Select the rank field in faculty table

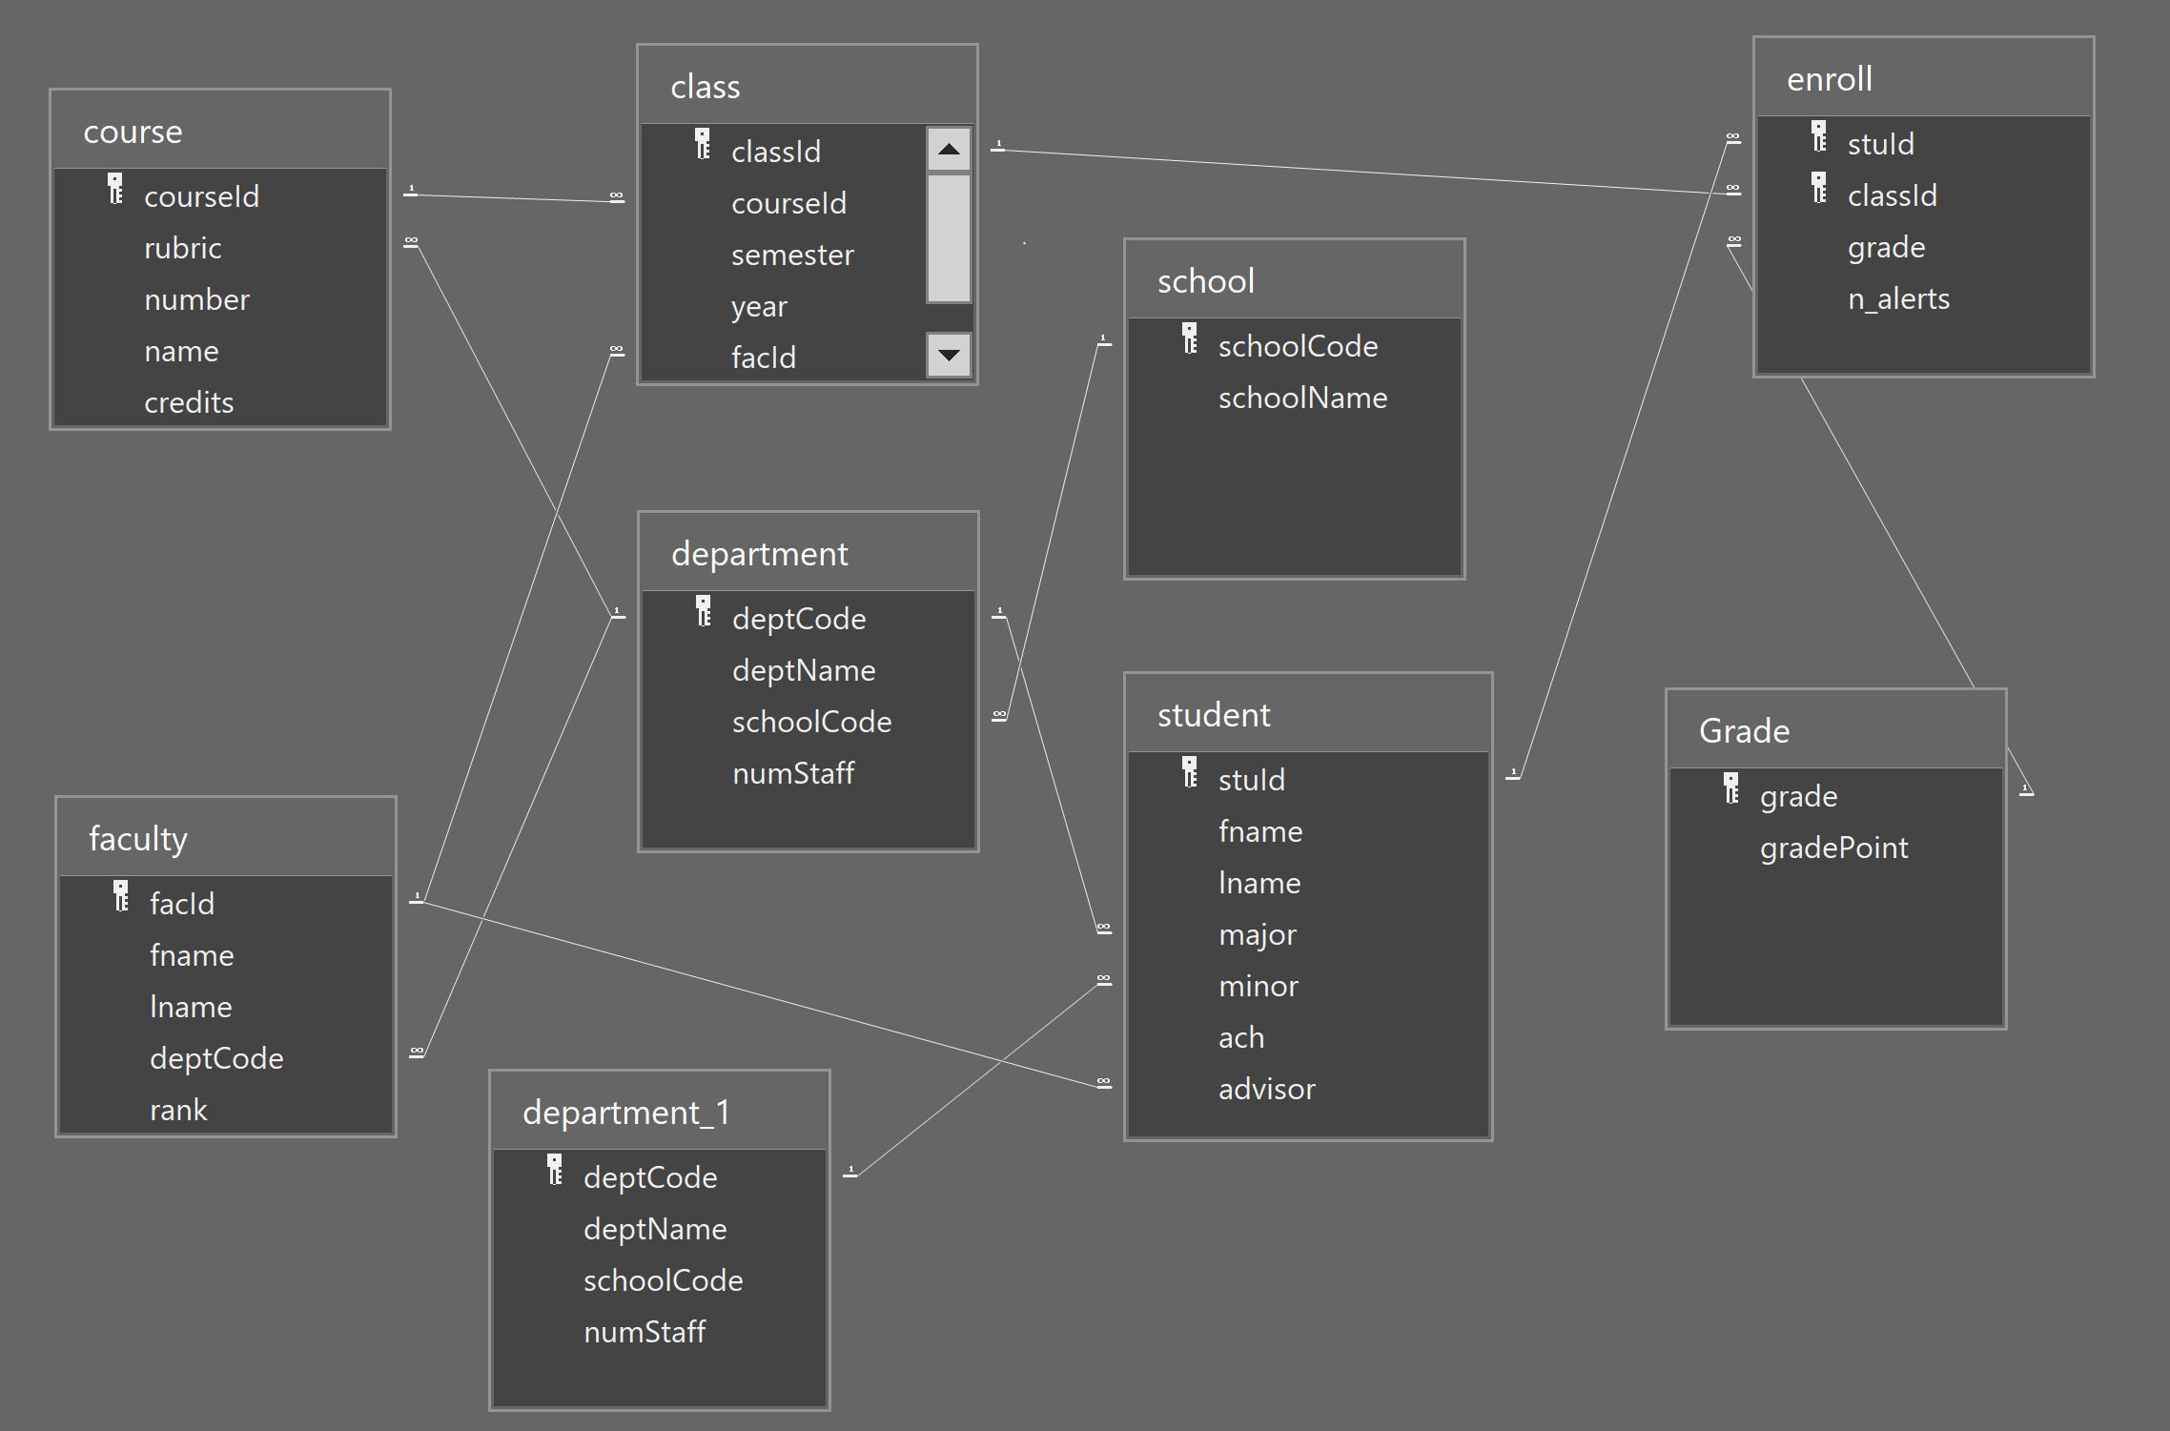[178, 1110]
